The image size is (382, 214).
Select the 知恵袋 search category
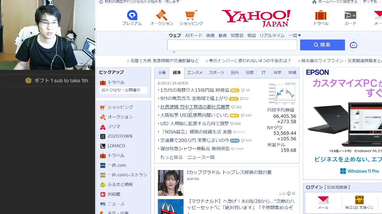click(x=237, y=35)
